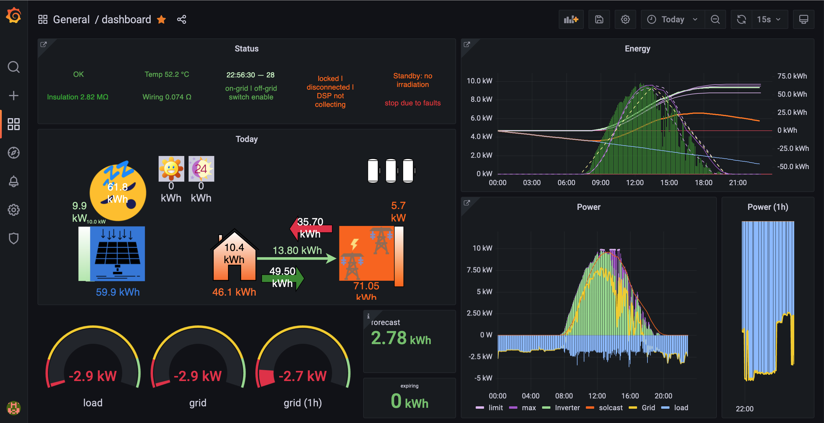Open the Alerting bell icon
The image size is (824, 423).
[13, 181]
